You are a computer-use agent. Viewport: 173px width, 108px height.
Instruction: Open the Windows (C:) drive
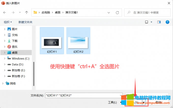pos(20,58)
